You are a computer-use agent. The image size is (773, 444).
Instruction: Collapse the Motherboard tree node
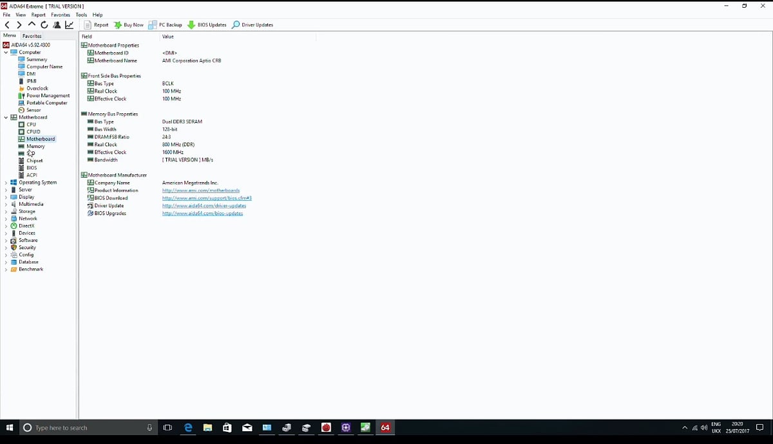[6, 117]
